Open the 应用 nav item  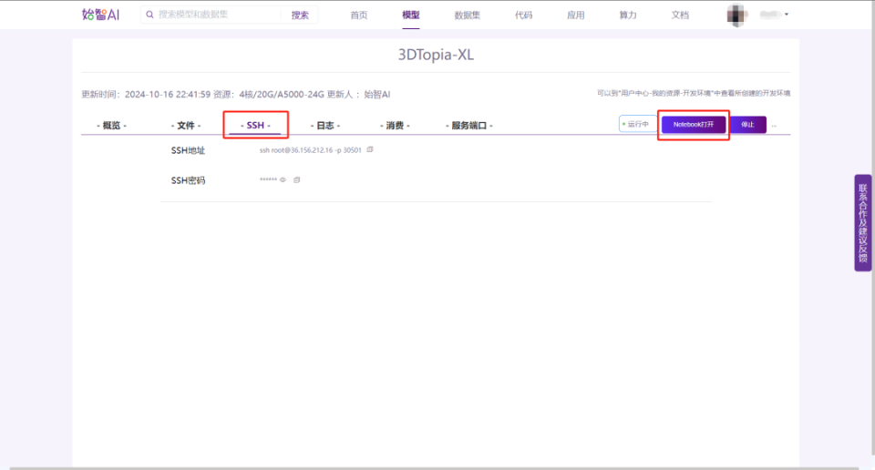(575, 15)
